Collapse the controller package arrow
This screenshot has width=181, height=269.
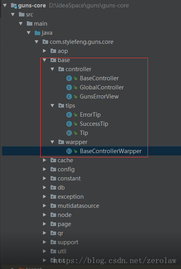53,69
